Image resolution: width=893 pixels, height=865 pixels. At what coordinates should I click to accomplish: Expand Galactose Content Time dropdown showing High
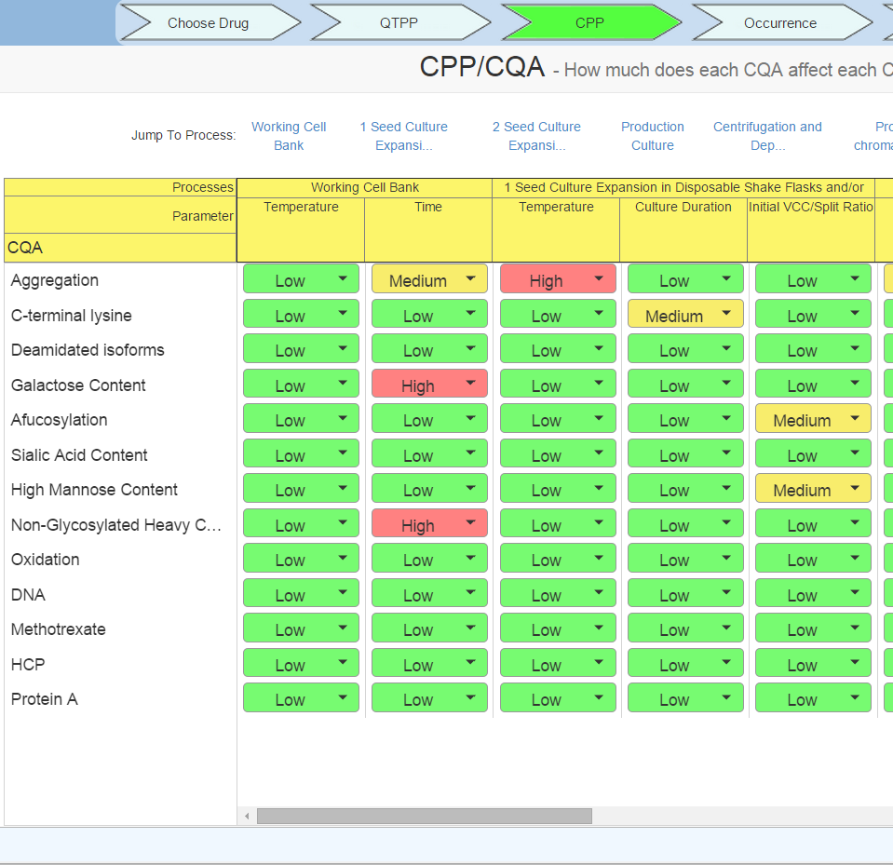(x=429, y=385)
